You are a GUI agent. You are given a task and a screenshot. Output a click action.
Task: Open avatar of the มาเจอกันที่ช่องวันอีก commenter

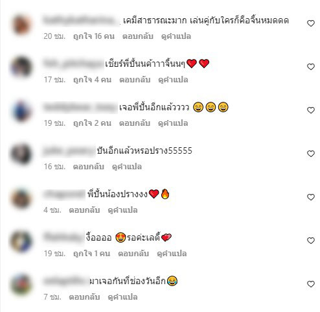coord(21,285)
